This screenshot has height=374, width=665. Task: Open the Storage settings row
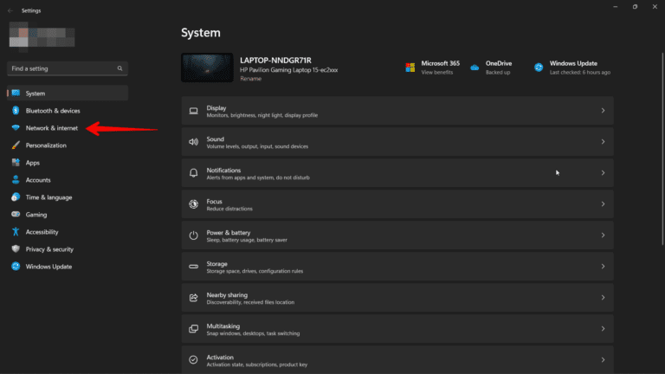pos(397,267)
